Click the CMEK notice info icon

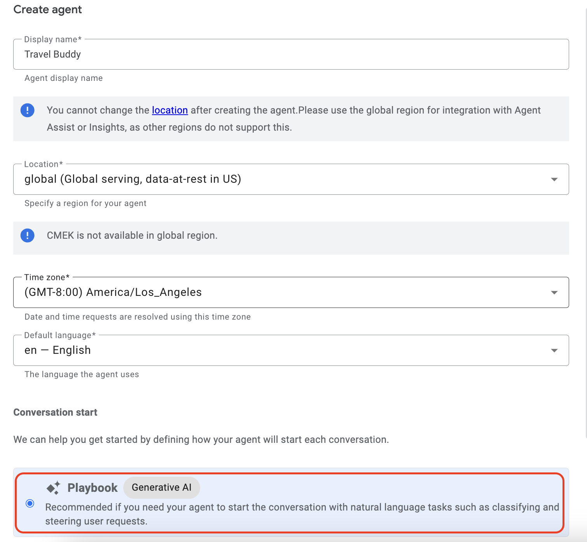(27, 235)
